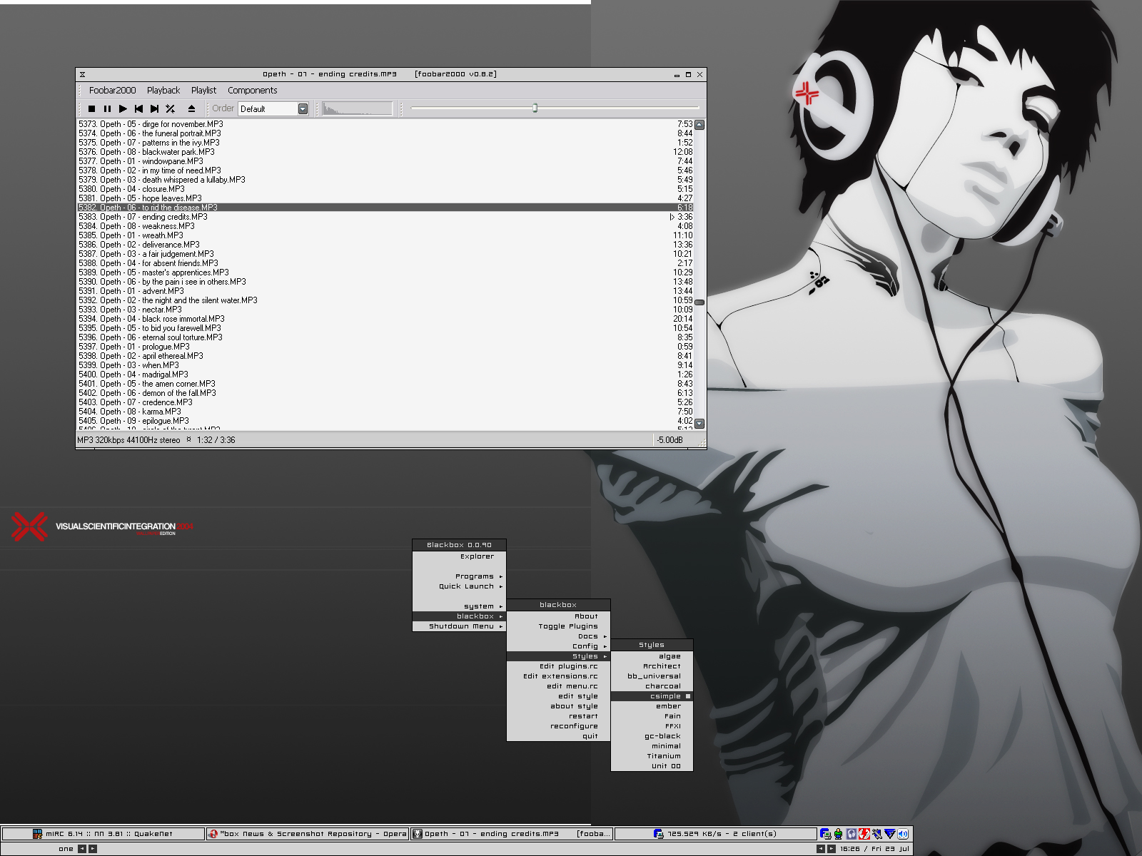1142x856 pixels.
Task: Click quit in blackbox menu
Action: [x=558, y=736]
